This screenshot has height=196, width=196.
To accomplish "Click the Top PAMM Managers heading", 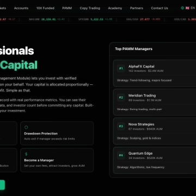I will click(x=133, y=49).
